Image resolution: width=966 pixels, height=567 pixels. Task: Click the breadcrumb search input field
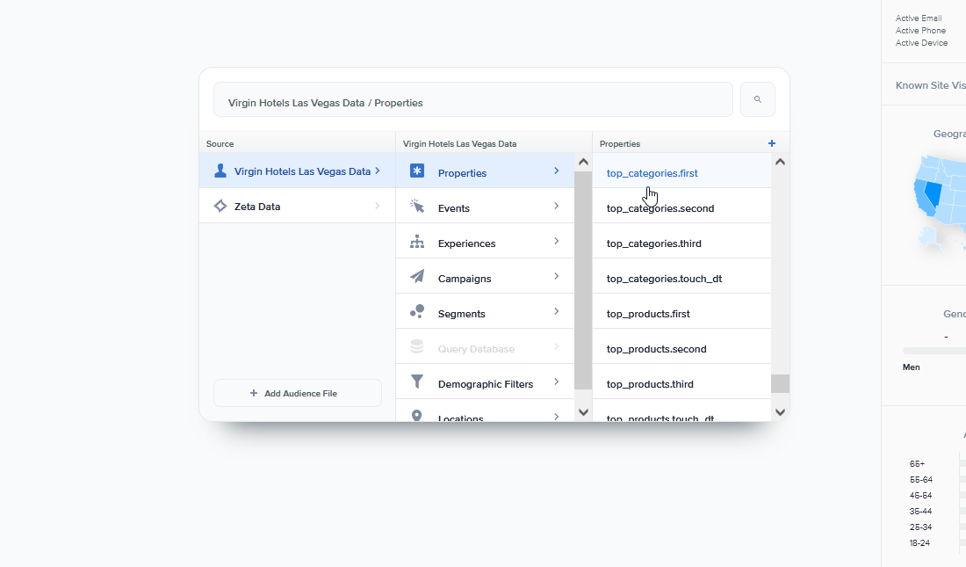[472, 103]
